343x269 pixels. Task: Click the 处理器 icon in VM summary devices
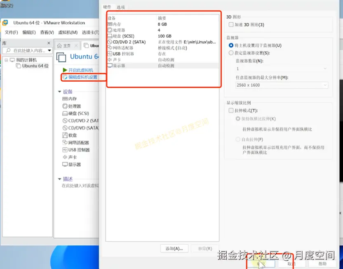point(65,106)
